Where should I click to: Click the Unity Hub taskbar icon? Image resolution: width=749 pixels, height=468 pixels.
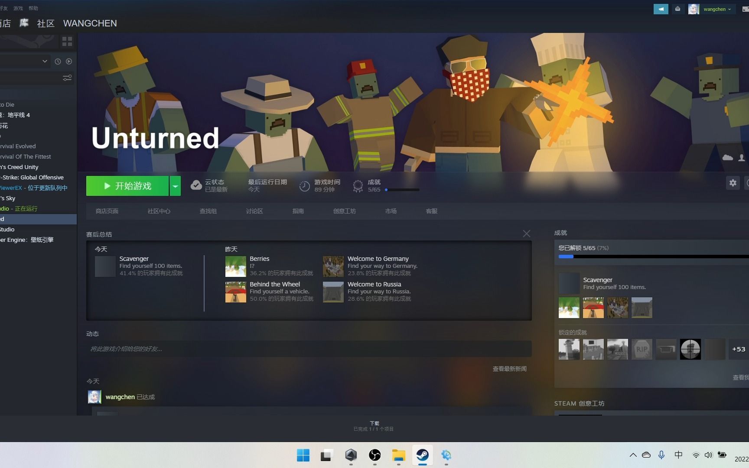point(351,455)
